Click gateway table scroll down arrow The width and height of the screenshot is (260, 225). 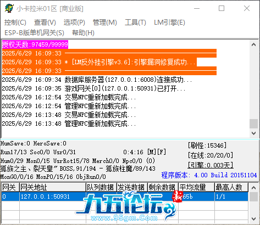click(253, 219)
